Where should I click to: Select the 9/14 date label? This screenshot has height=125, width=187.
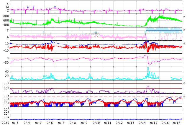142,123
